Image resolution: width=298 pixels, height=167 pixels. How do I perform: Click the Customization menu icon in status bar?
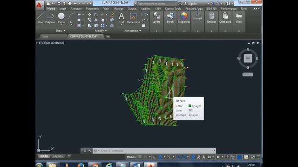pos(258,157)
